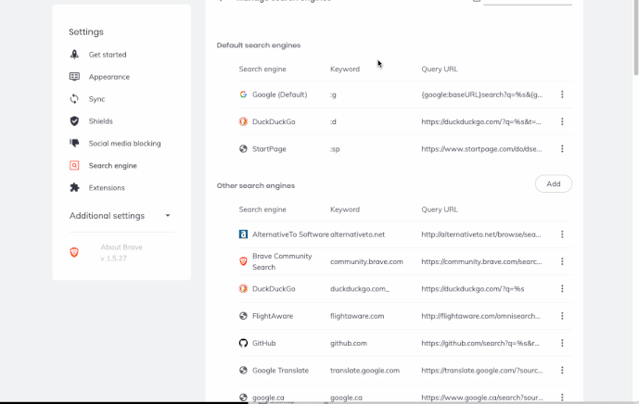Select the Google (Default) row name
The width and height of the screenshot is (639, 404).
pyautogui.click(x=279, y=95)
